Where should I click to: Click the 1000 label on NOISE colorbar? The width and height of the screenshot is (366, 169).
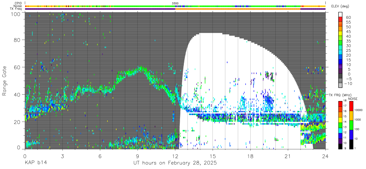358,120
